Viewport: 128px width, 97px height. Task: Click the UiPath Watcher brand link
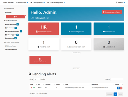pos(8,3)
